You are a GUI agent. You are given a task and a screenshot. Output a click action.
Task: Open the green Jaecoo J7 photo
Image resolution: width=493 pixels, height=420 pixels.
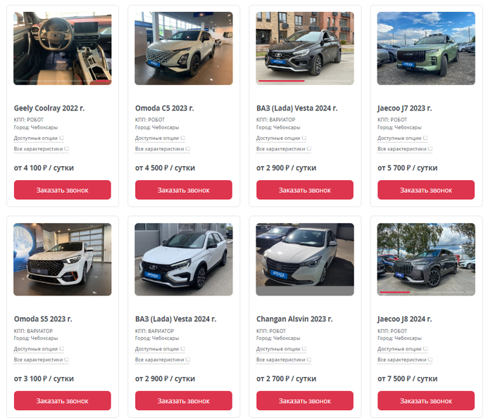pos(426,48)
